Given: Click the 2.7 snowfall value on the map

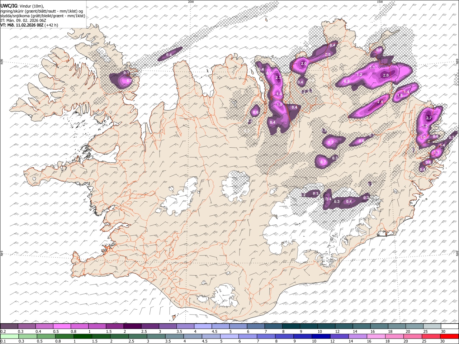Looking at the screenshot, I should [429, 118].
